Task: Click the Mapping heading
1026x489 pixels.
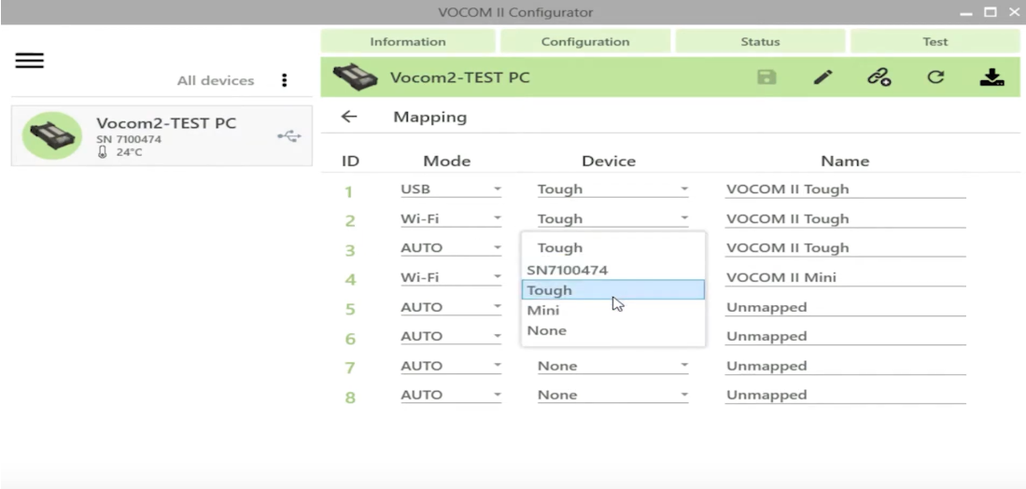Action: [429, 117]
